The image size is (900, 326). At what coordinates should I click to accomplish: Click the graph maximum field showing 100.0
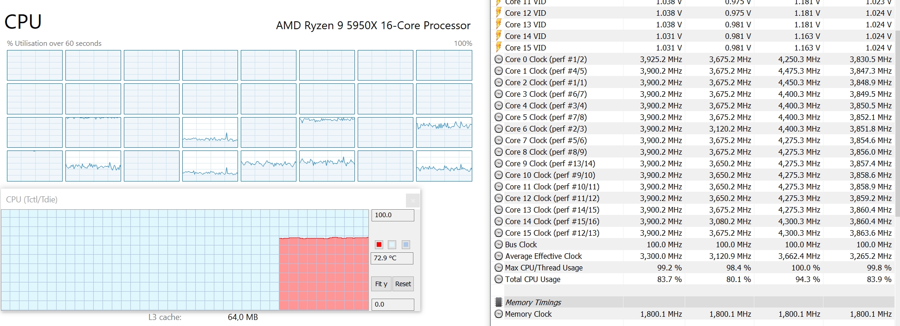(392, 215)
